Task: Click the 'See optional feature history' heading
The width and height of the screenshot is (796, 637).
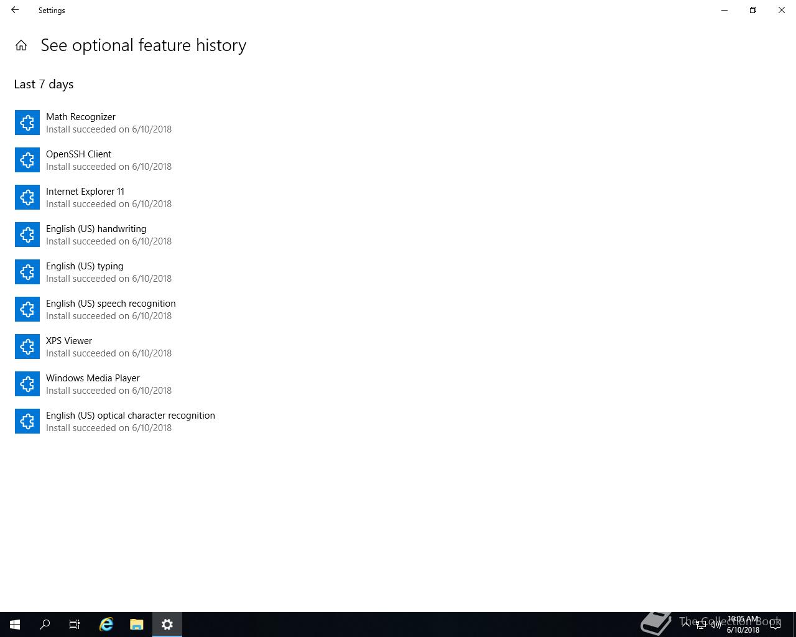Action: (144, 45)
